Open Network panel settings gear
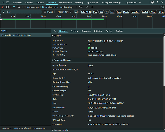This screenshot has height=132, width=165. [x=162, y=7]
